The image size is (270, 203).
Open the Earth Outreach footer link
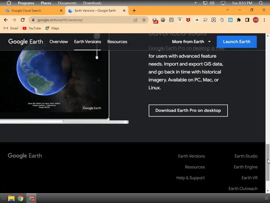(x=243, y=188)
